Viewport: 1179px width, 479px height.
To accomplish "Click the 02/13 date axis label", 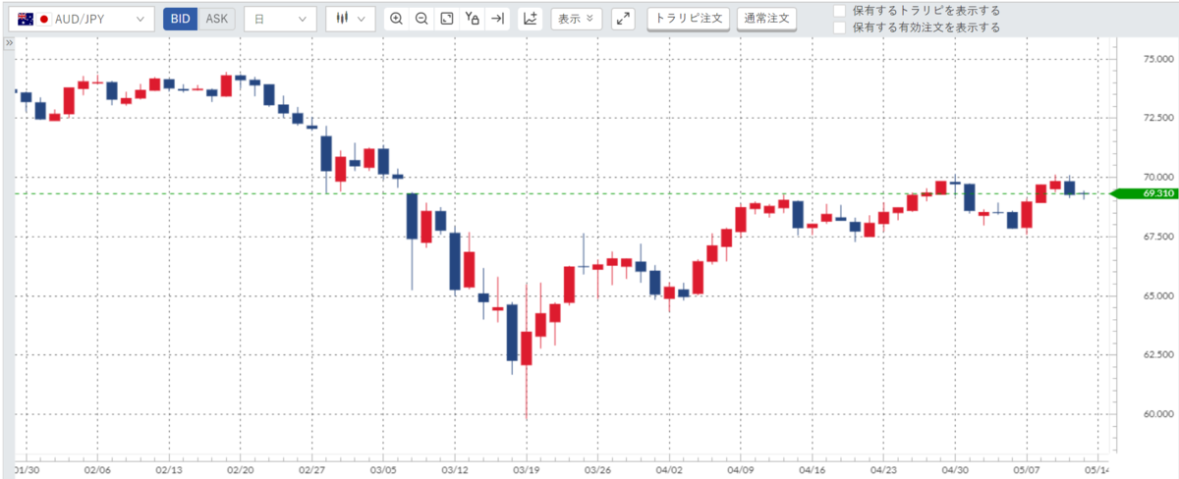I will tap(170, 470).
